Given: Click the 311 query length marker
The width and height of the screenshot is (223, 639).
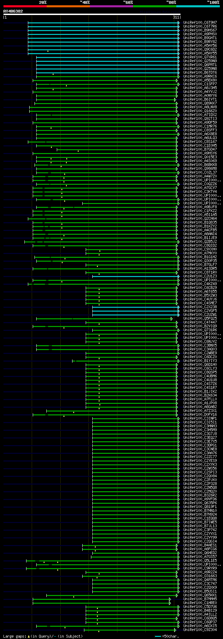Looking at the screenshot, I should point(176,17).
